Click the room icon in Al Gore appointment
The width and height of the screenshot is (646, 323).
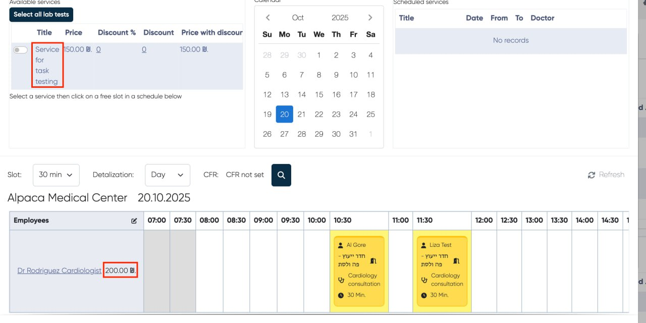(x=373, y=260)
